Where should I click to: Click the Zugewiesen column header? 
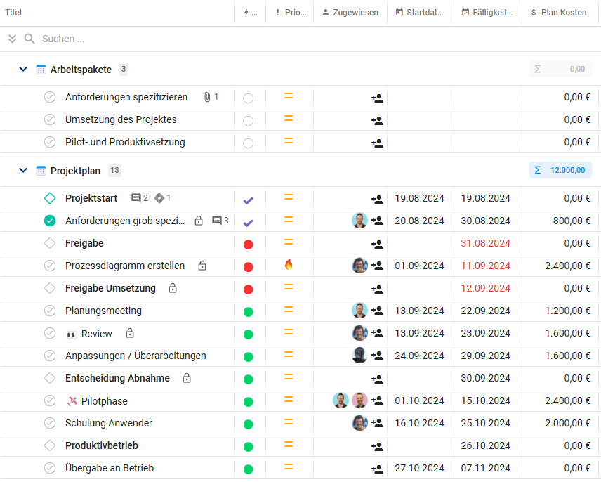pos(350,13)
